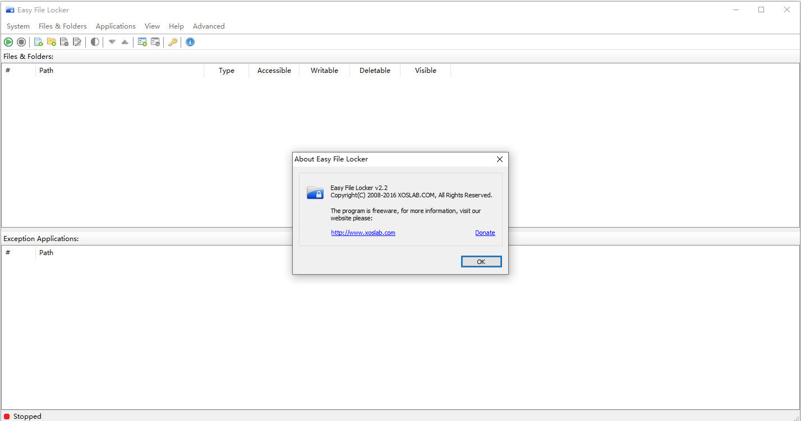Confirm the About dialog with OK

point(481,262)
